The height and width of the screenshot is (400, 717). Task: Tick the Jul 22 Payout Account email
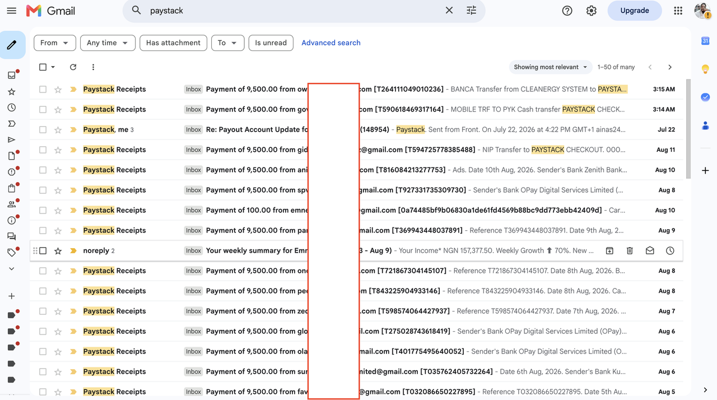pos(43,129)
